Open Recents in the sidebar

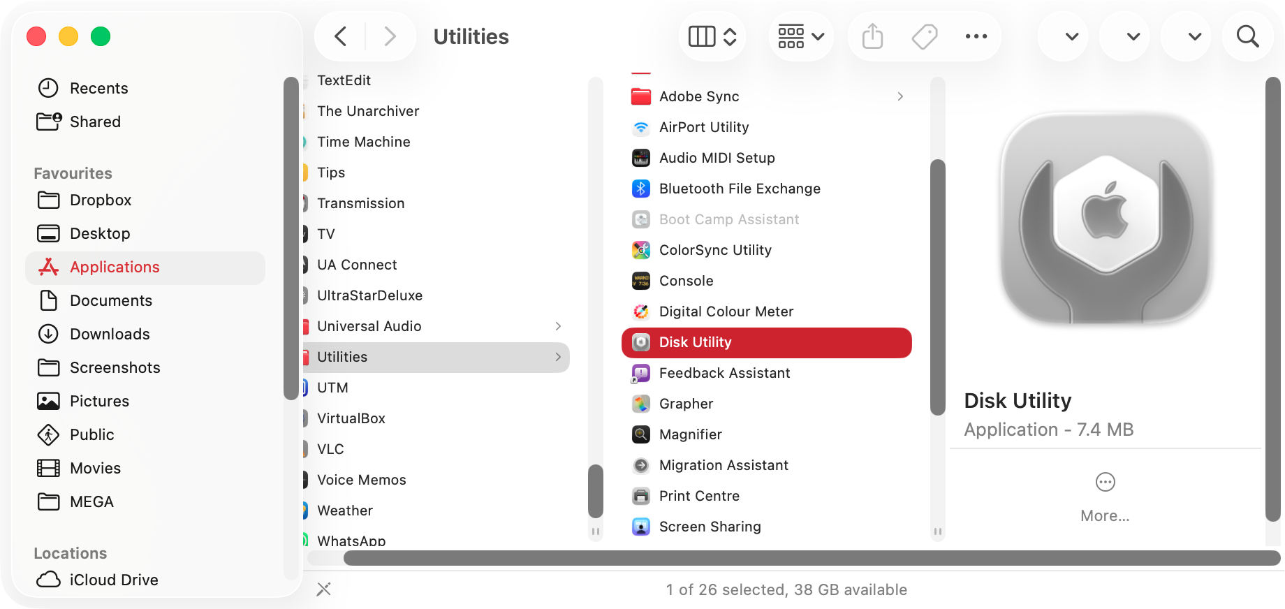click(x=145, y=88)
